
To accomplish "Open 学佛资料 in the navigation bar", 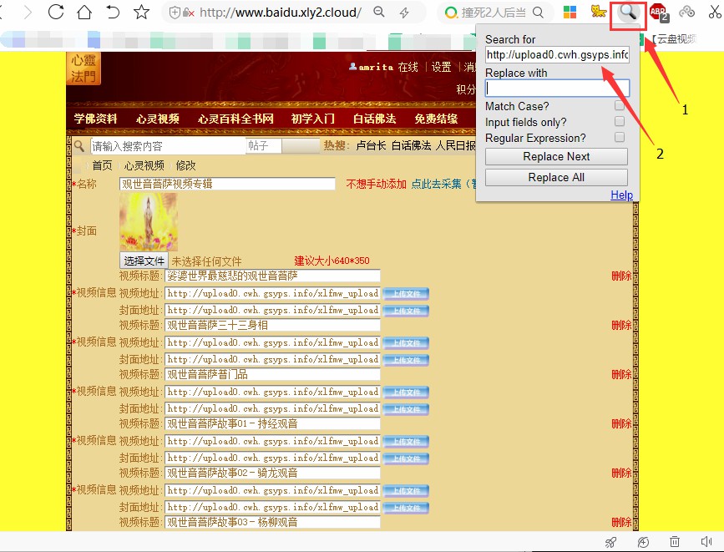I will (x=95, y=119).
